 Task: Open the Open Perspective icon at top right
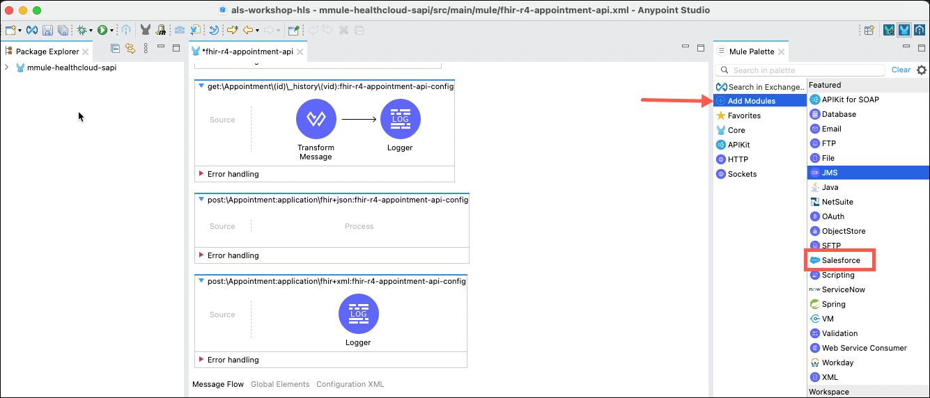click(869, 30)
